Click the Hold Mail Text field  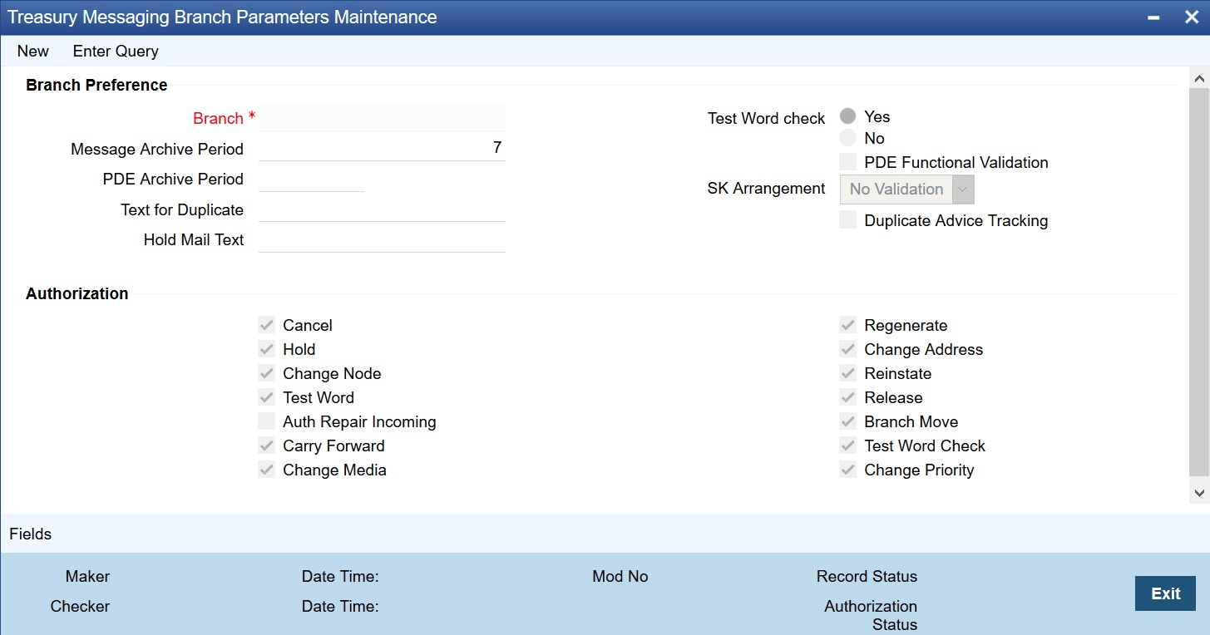[382, 239]
